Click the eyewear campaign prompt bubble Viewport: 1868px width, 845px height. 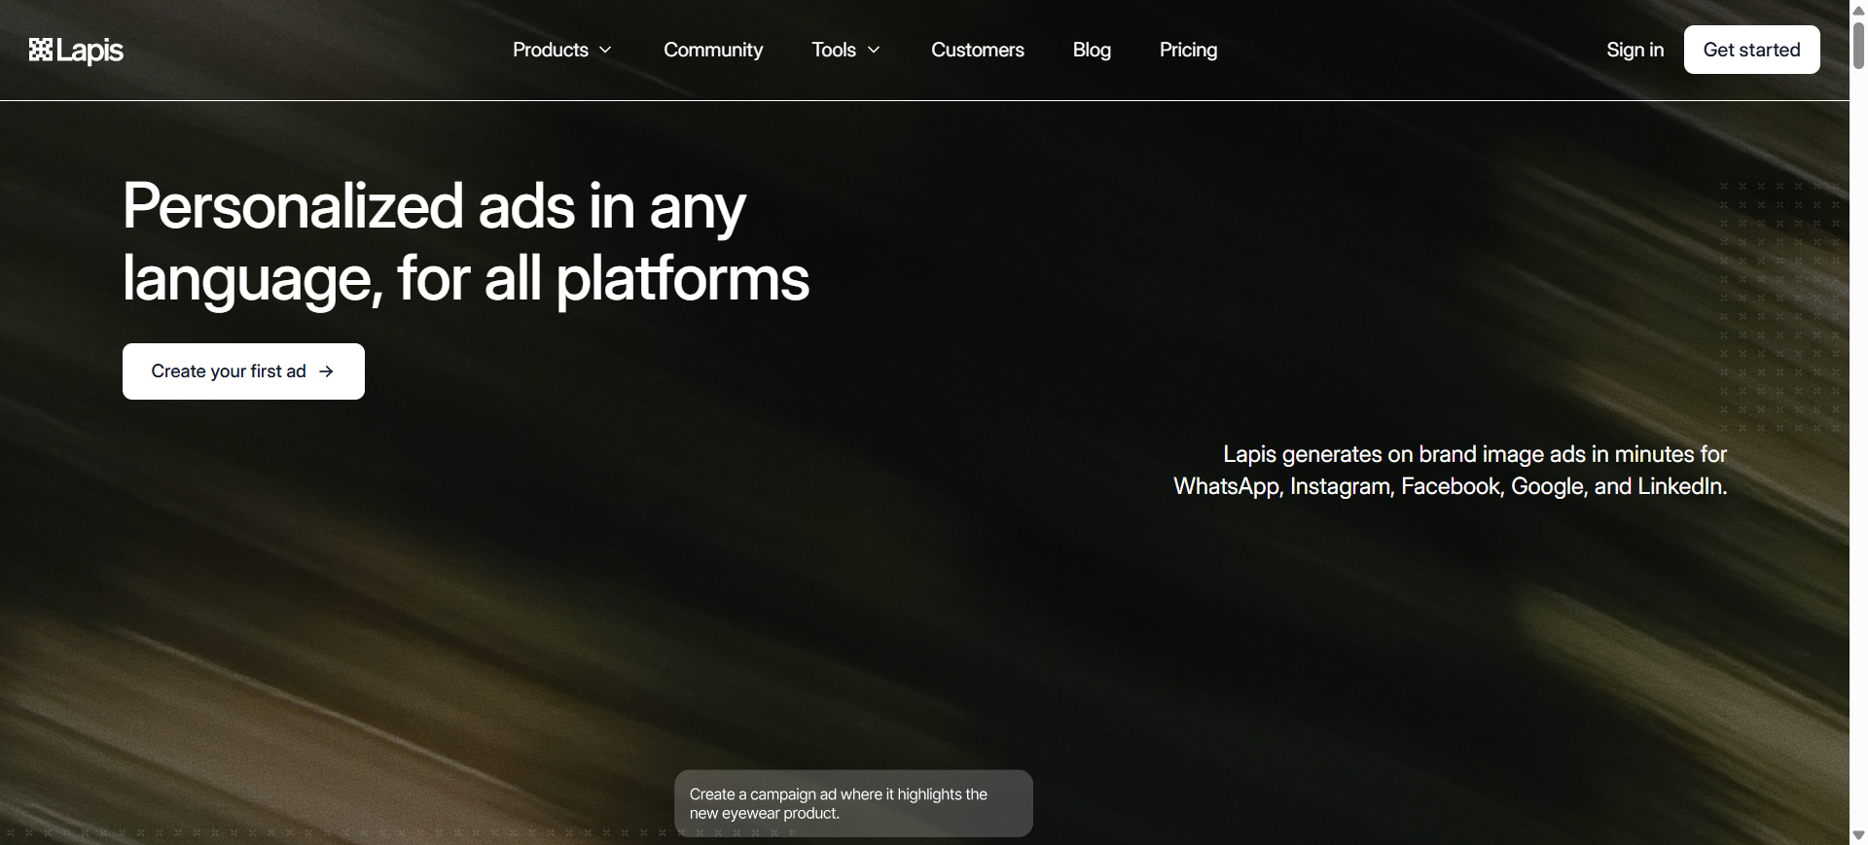[x=853, y=803]
